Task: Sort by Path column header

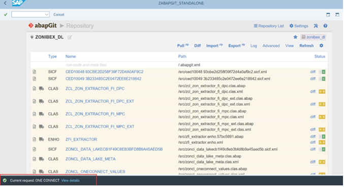Action: tap(182, 57)
